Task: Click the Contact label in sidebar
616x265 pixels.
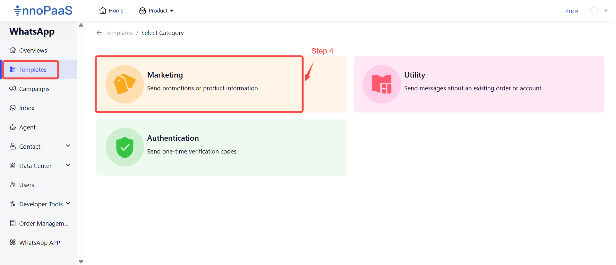Action: pos(30,146)
